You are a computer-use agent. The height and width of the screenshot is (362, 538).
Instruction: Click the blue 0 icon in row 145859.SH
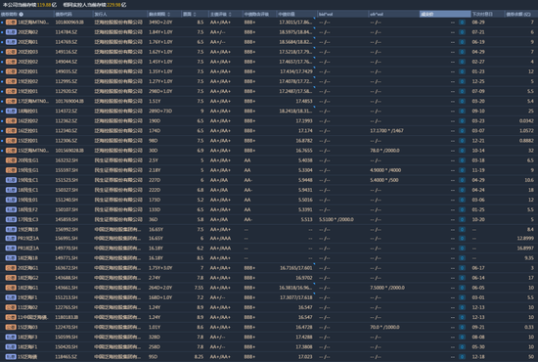click(x=462, y=219)
